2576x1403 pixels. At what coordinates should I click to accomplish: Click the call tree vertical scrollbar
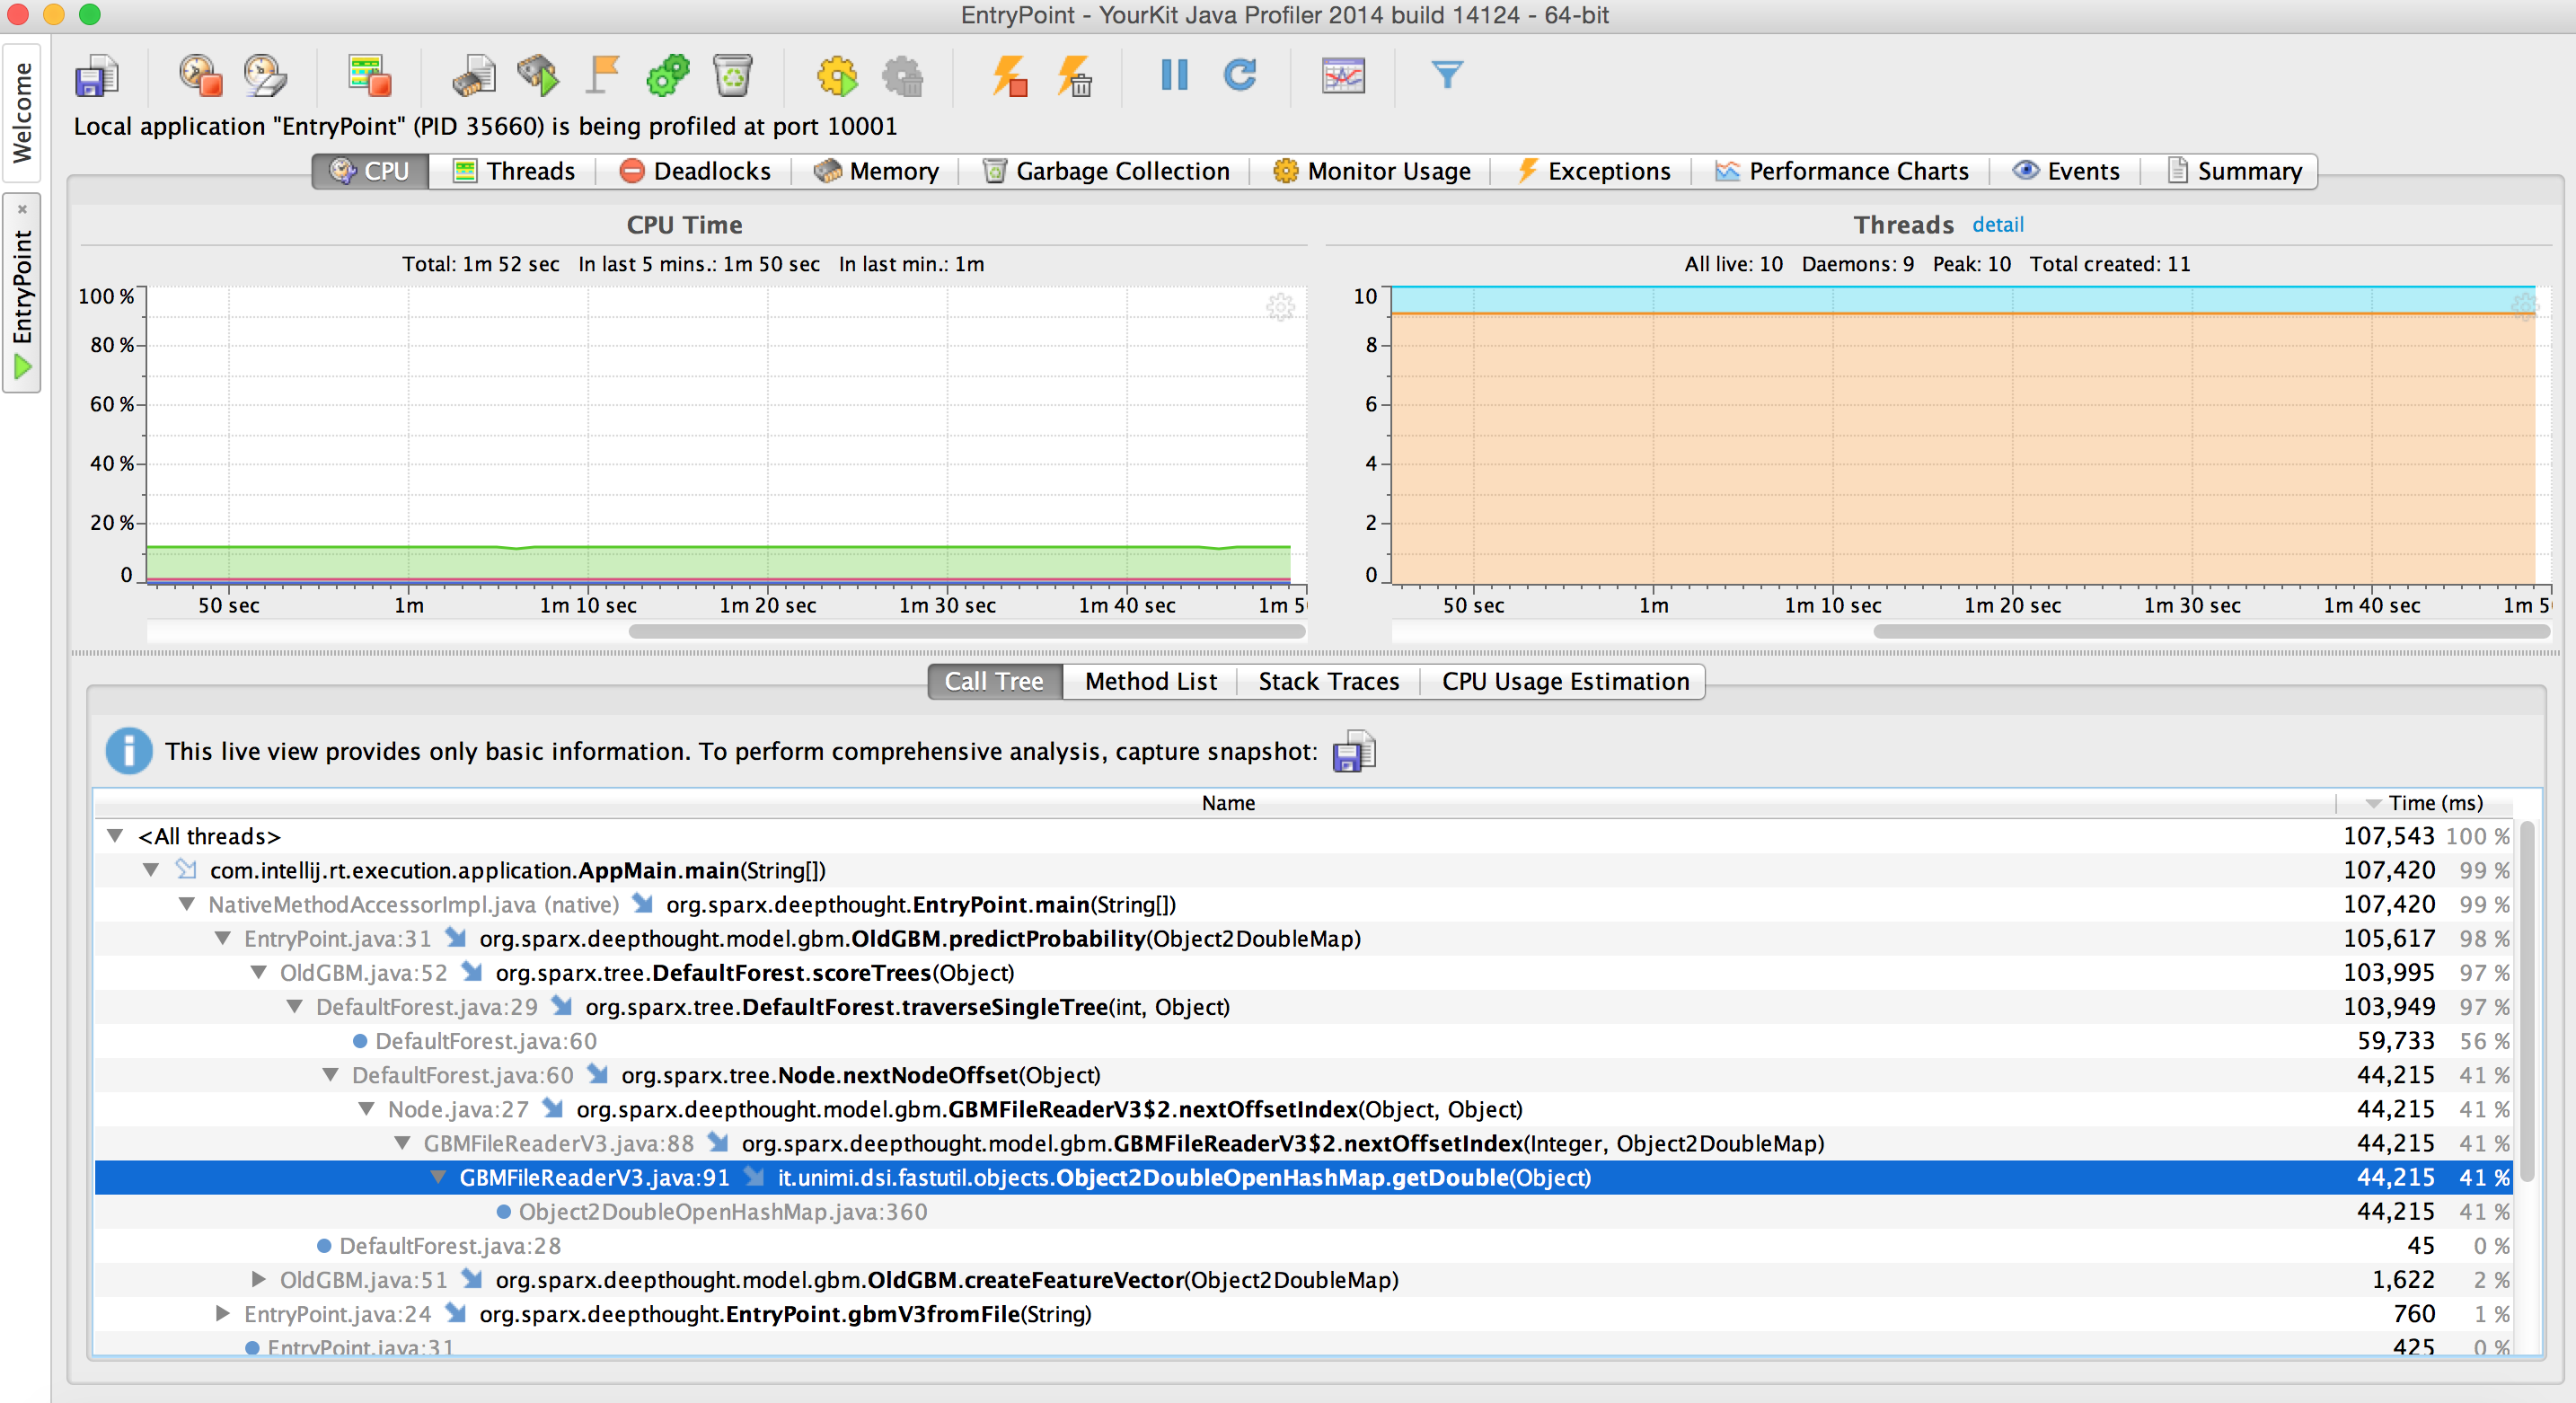pos(2527,1000)
